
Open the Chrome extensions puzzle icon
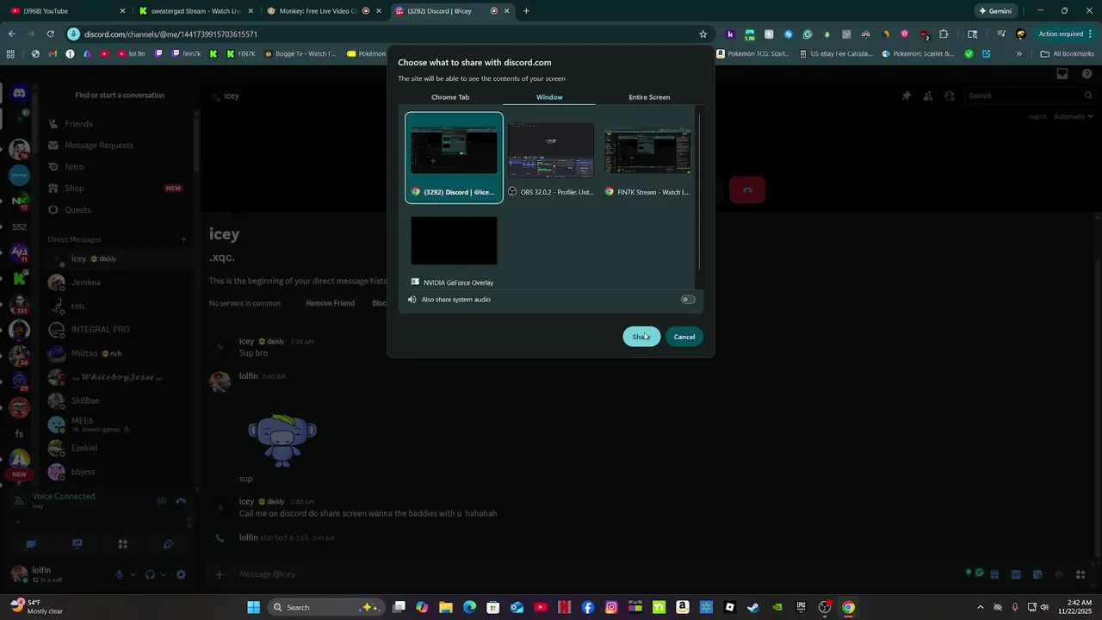coord(944,34)
